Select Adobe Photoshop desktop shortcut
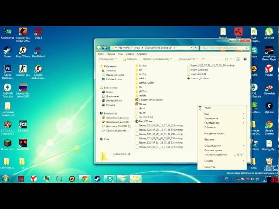 (x=7, y=72)
